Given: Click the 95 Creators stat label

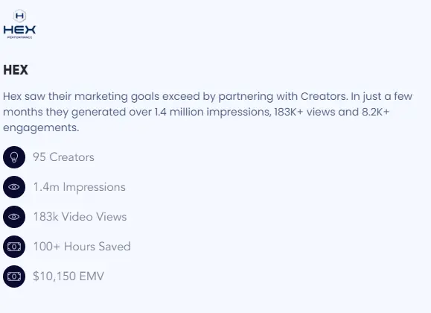Looking at the screenshot, I should 63,157.
